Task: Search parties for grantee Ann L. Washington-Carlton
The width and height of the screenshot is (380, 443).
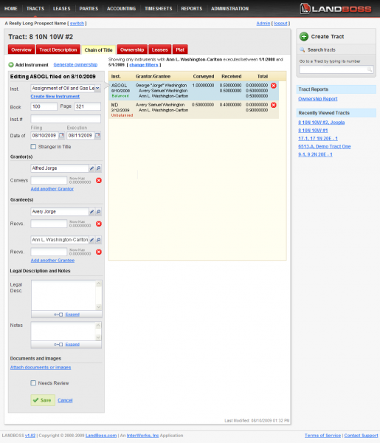Action: coord(99,240)
